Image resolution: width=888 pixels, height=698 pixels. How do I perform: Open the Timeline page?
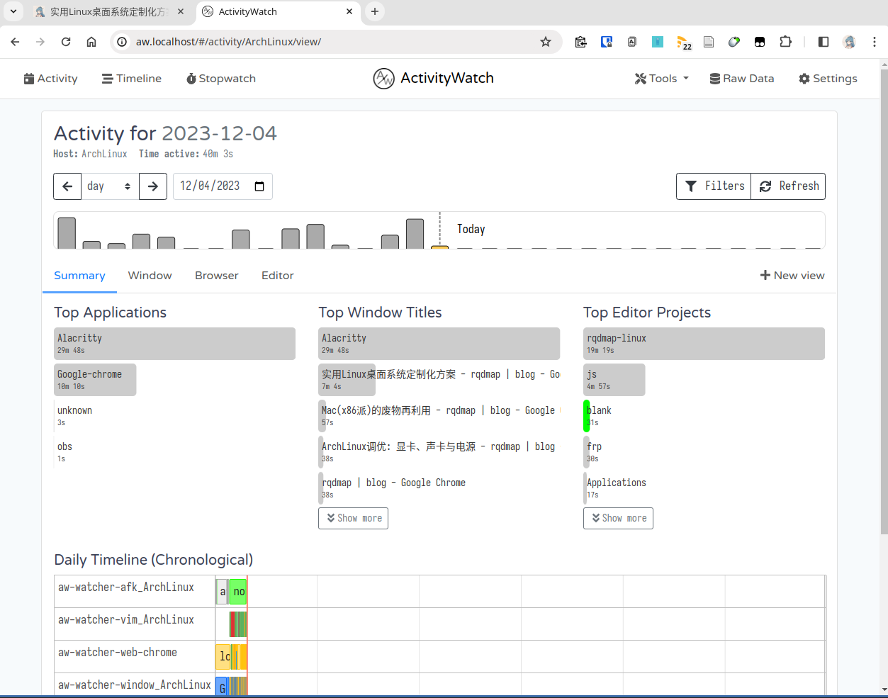pos(132,79)
